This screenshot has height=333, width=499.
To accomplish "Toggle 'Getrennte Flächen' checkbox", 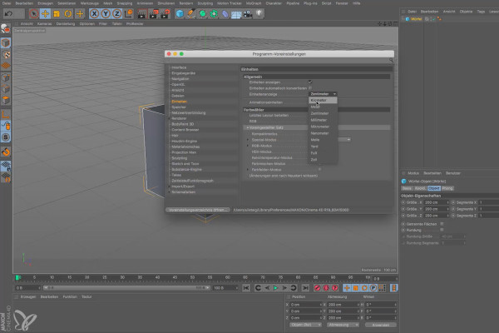I will [x=442, y=224].
